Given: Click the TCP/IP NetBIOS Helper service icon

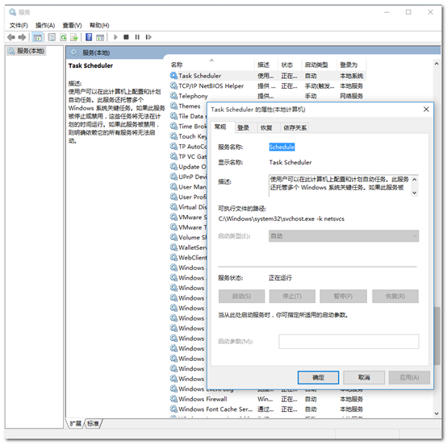Looking at the screenshot, I should pos(173,85).
